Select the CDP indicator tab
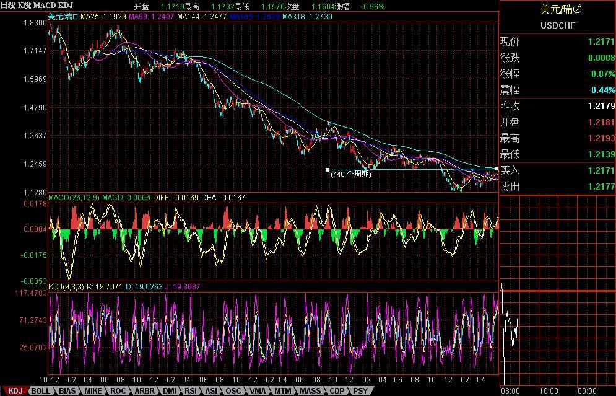The image size is (616, 396). click(337, 391)
